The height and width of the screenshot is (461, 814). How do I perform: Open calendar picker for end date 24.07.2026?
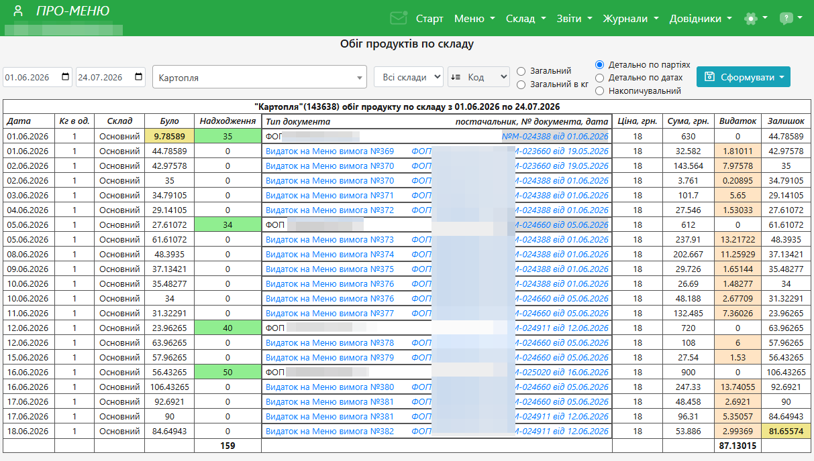[139, 77]
